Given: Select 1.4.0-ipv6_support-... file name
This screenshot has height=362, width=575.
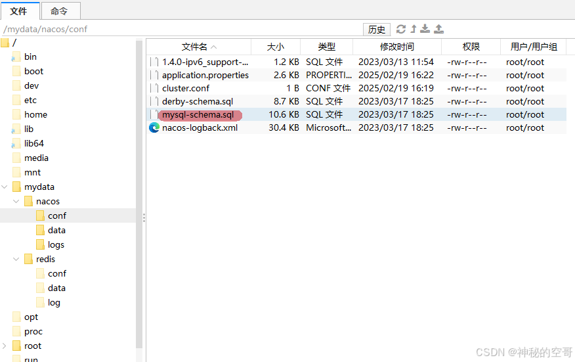Looking at the screenshot, I should point(205,62).
